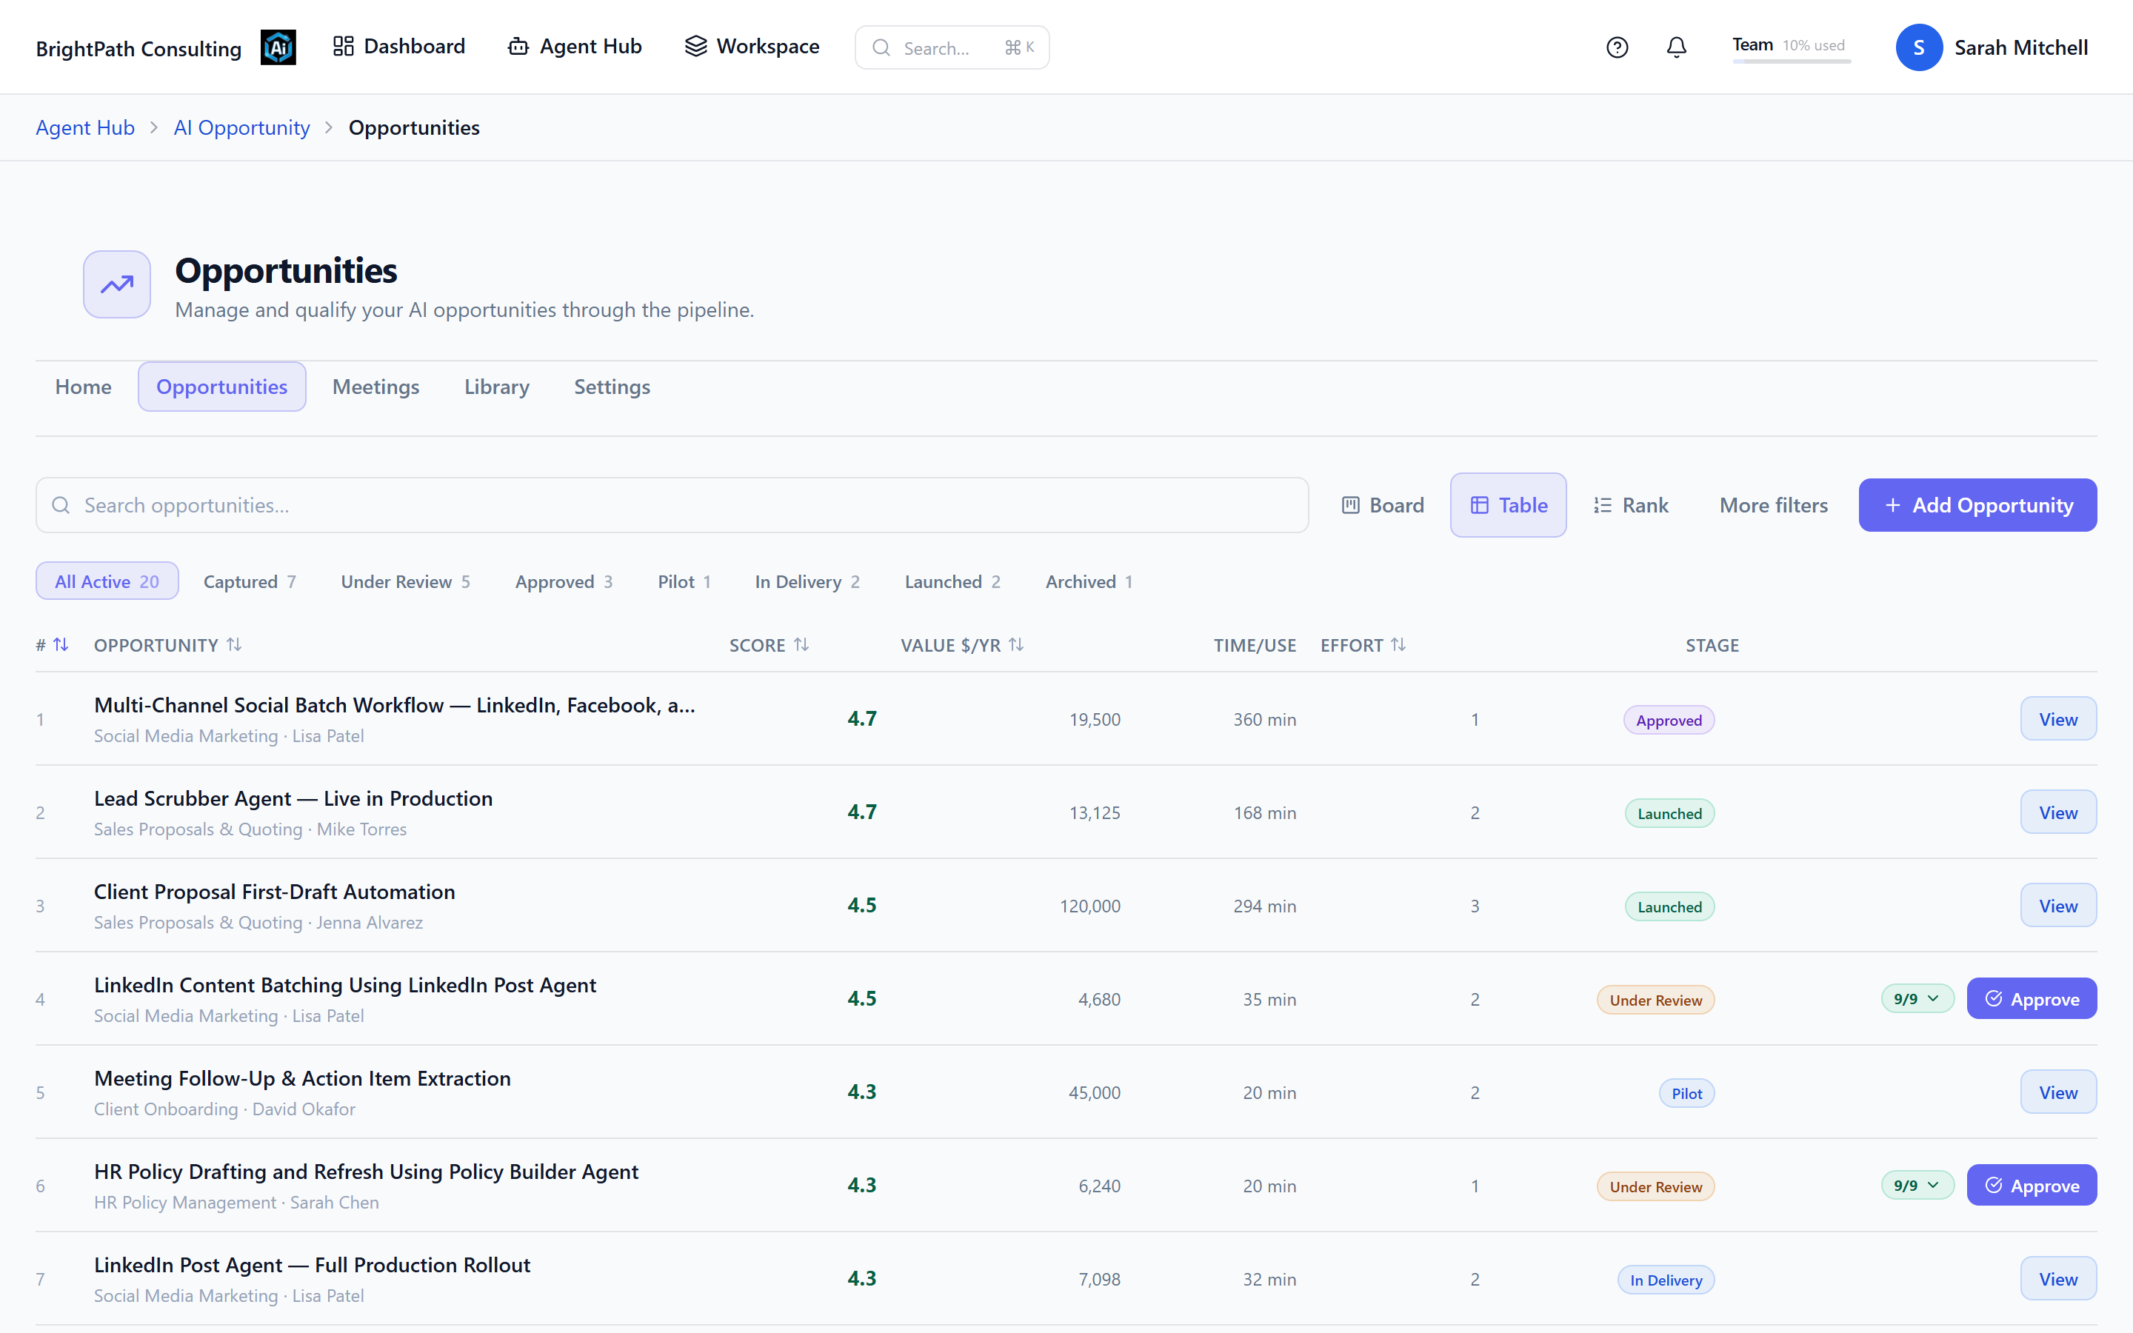This screenshot has width=2133, height=1333.
Task: Filter by Captured stage
Action: (x=250, y=581)
